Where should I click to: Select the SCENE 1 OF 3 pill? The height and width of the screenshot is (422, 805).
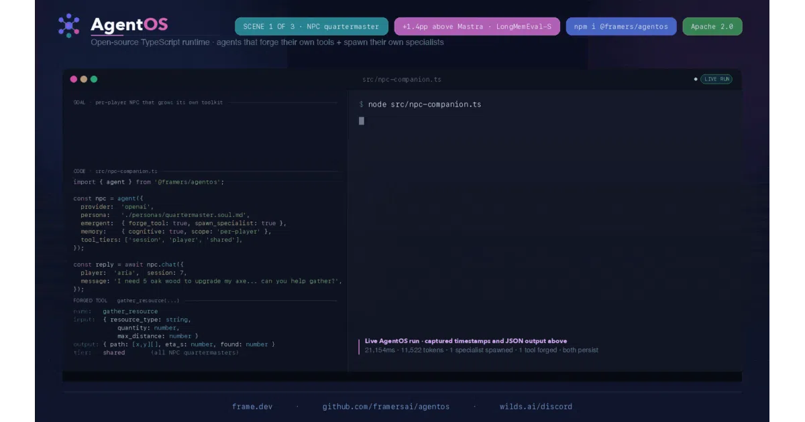pyautogui.click(x=311, y=26)
